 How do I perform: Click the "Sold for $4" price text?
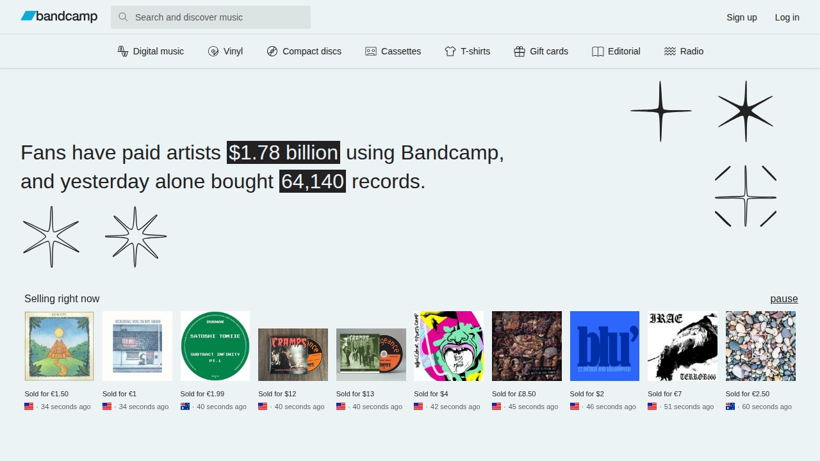[x=431, y=394]
